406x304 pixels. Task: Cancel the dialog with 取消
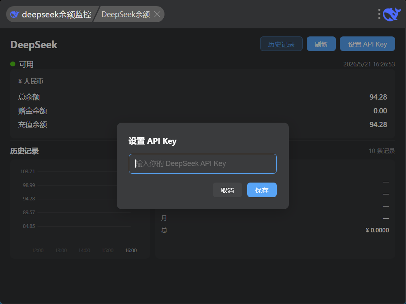pos(227,190)
